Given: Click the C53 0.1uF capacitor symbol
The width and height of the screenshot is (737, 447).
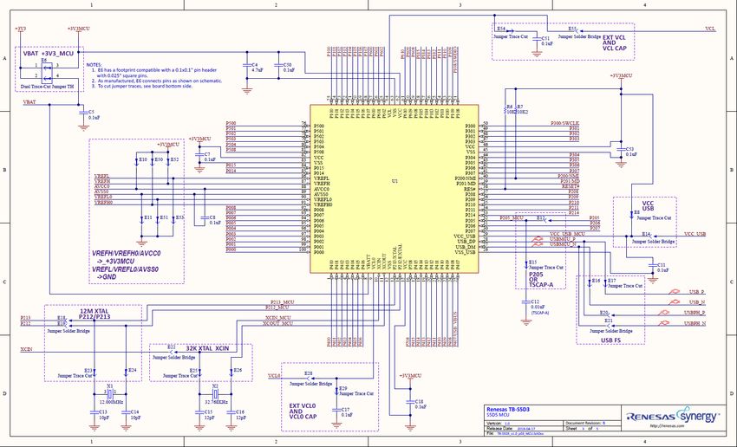Looking at the screenshot, I should click(x=619, y=150).
